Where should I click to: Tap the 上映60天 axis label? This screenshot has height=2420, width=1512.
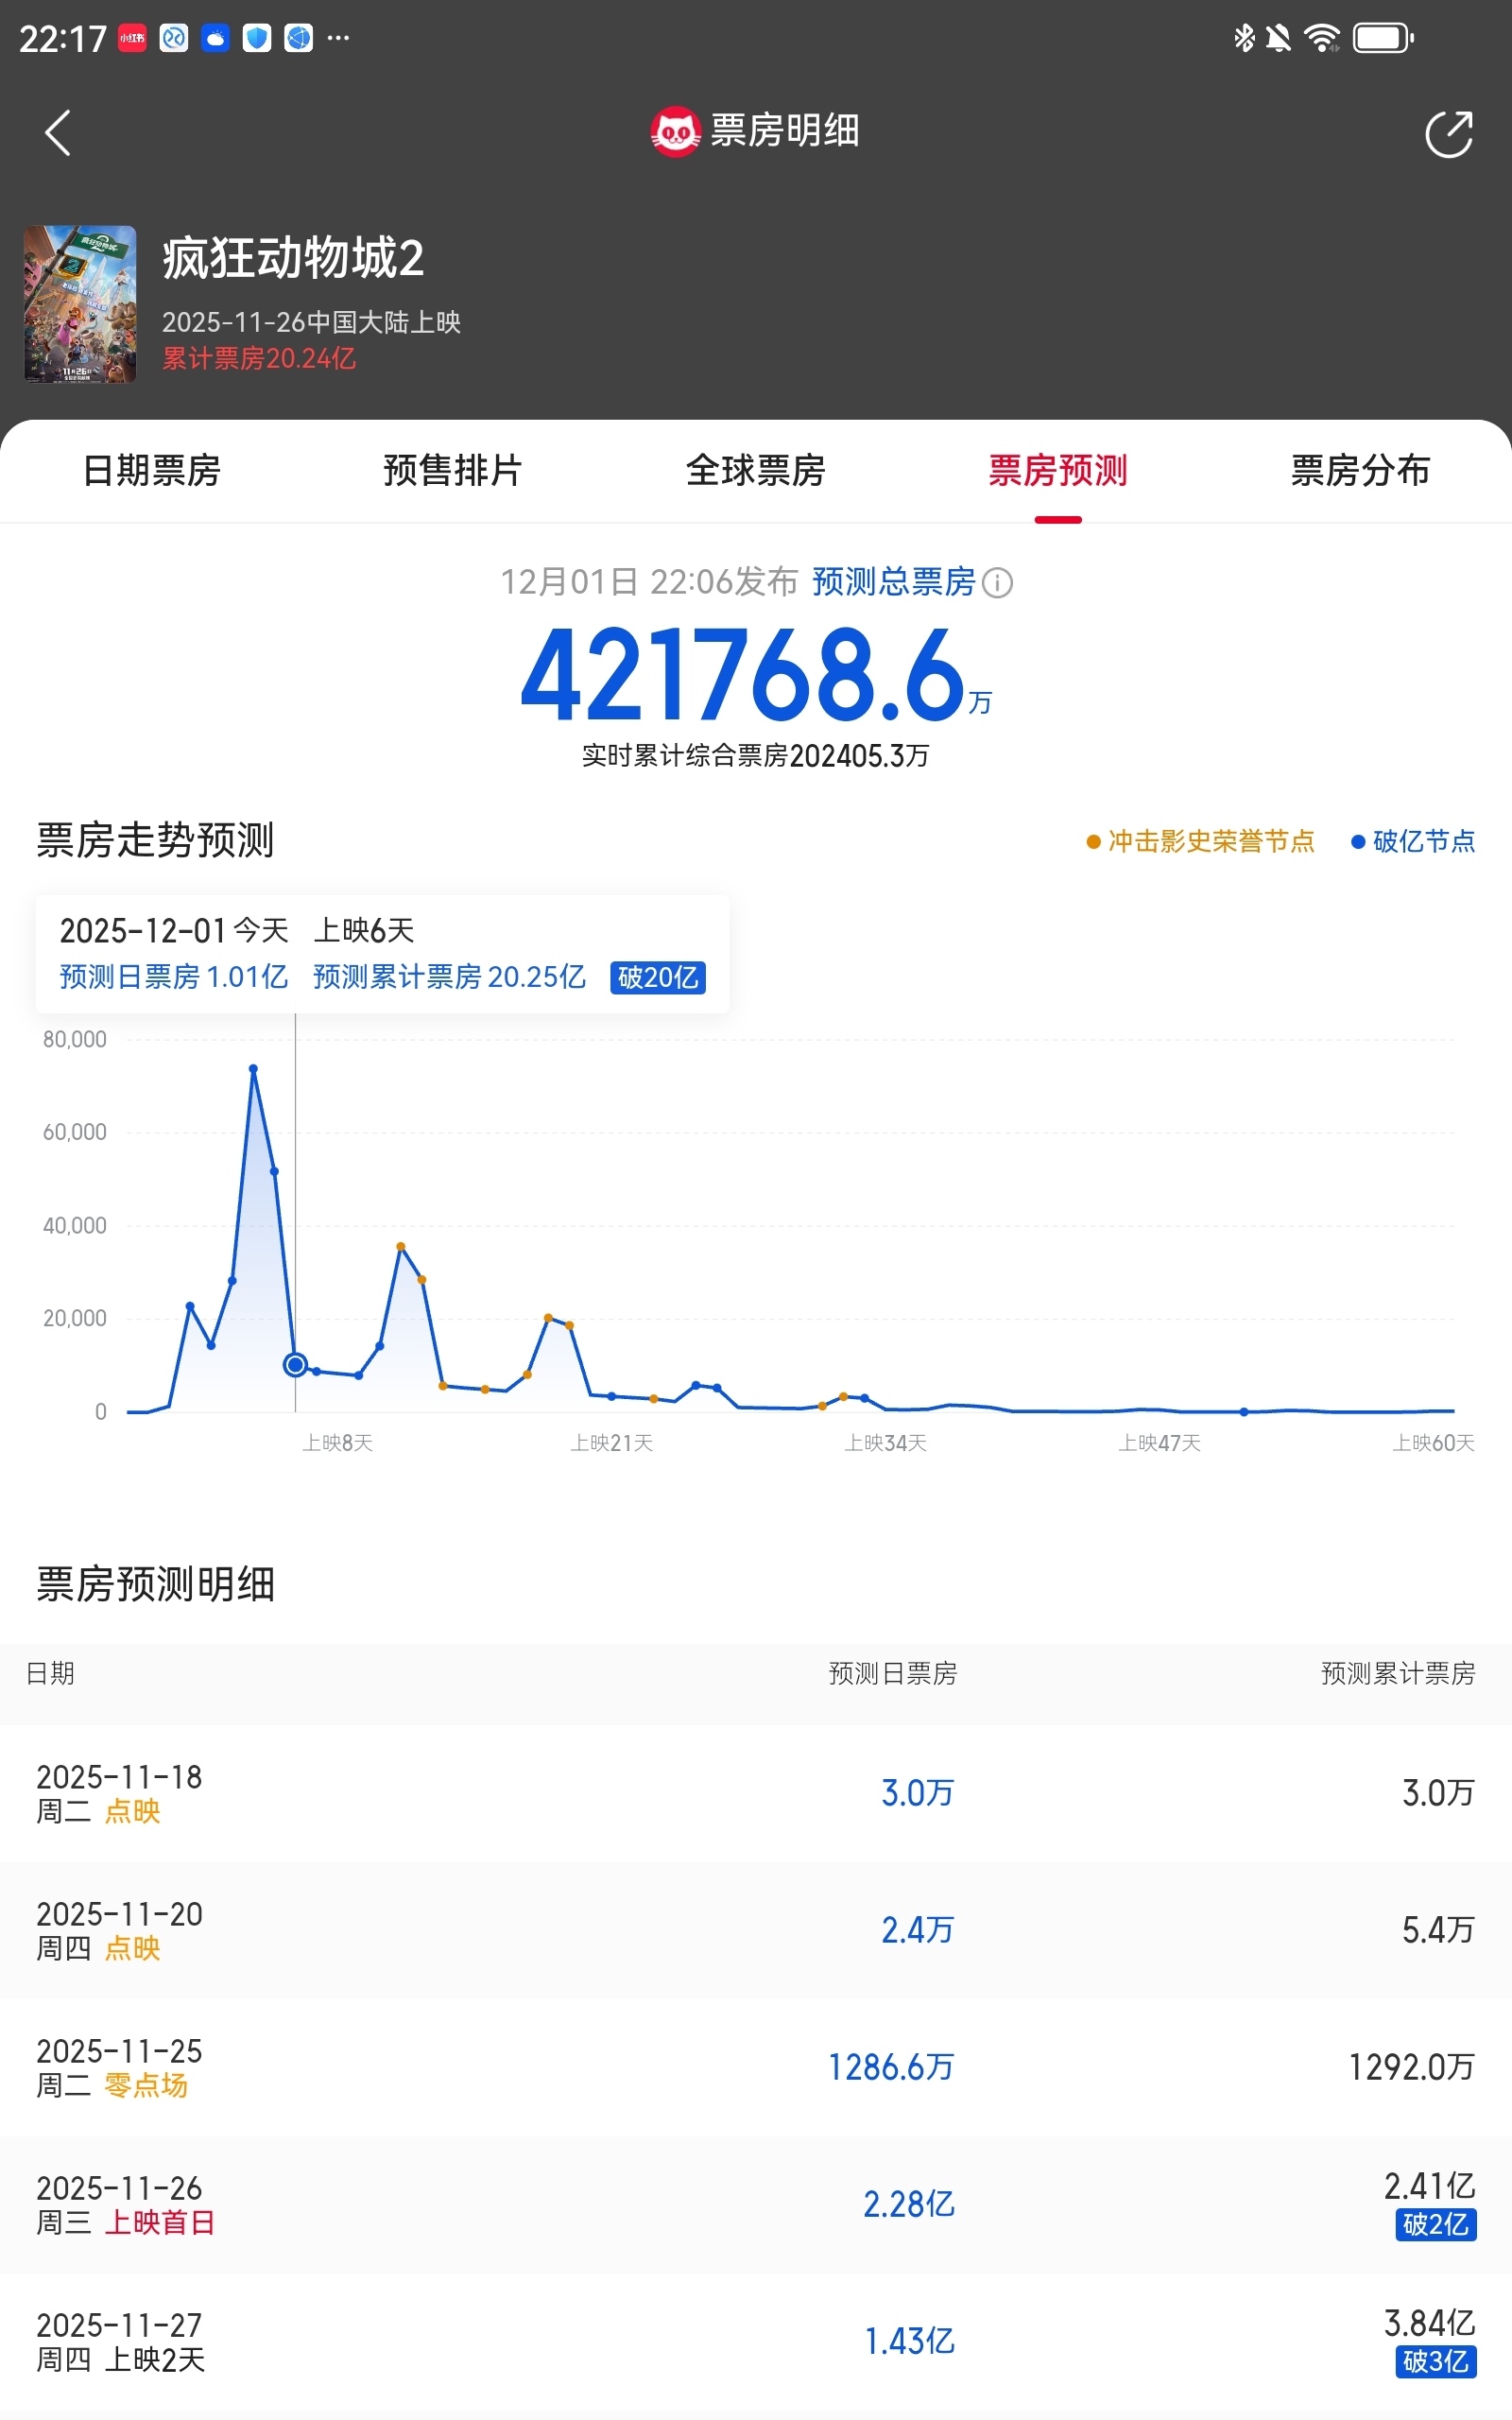pyautogui.click(x=1434, y=1443)
